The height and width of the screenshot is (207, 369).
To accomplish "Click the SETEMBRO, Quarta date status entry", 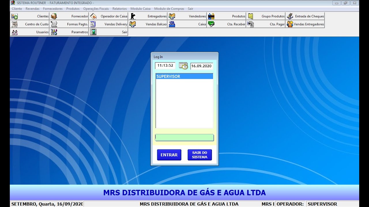I will point(47,204).
